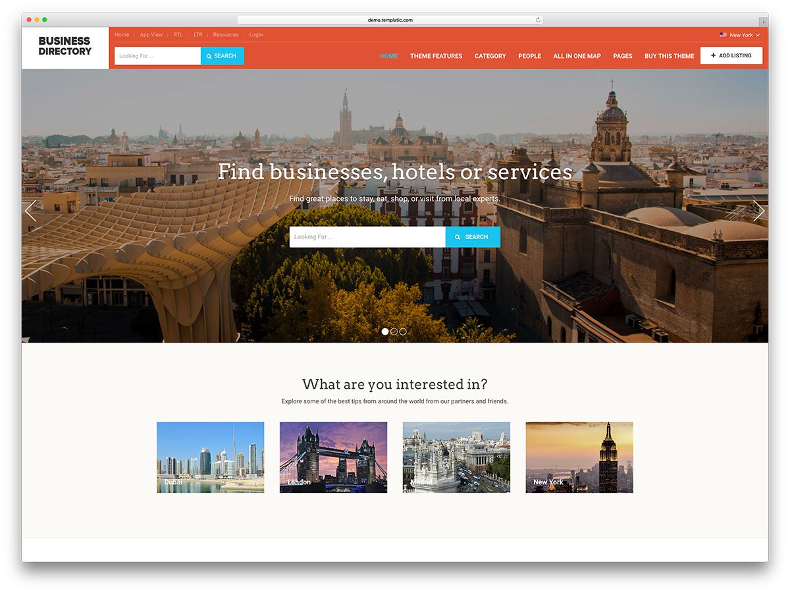Click the new tab plus icon
The width and height of the screenshot is (790, 593).
(x=763, y=22)
